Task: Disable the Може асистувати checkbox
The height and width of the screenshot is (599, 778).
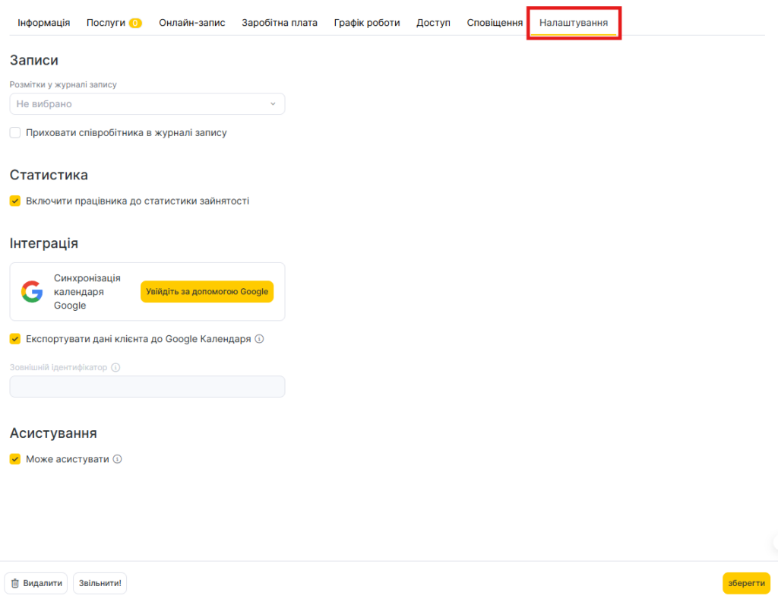Action: (15, 459)
